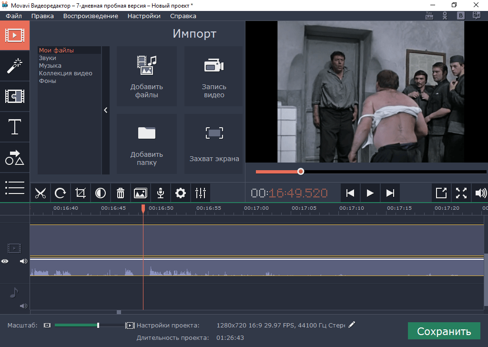Select the video clip on timeline

(257, 240)
